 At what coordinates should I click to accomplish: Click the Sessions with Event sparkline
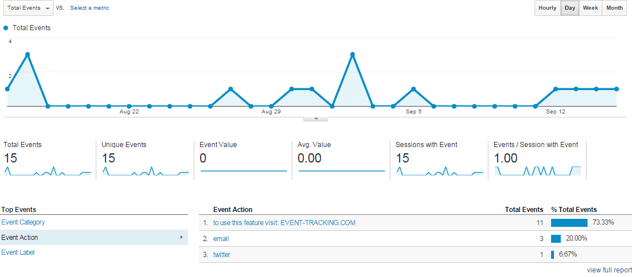439,170
